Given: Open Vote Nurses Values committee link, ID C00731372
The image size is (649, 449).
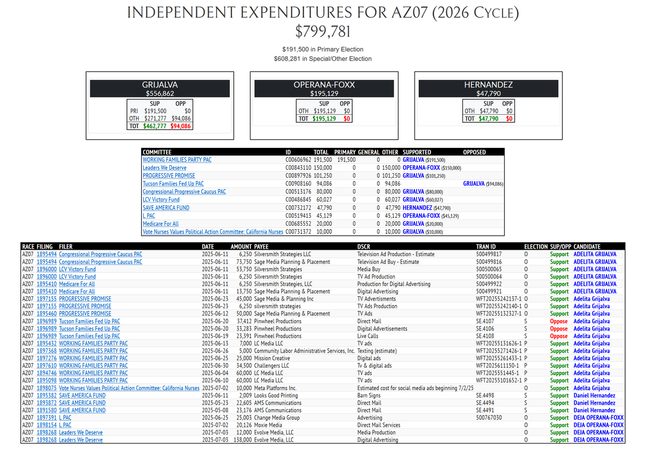Looking at the screenshot, I should 213,232.
